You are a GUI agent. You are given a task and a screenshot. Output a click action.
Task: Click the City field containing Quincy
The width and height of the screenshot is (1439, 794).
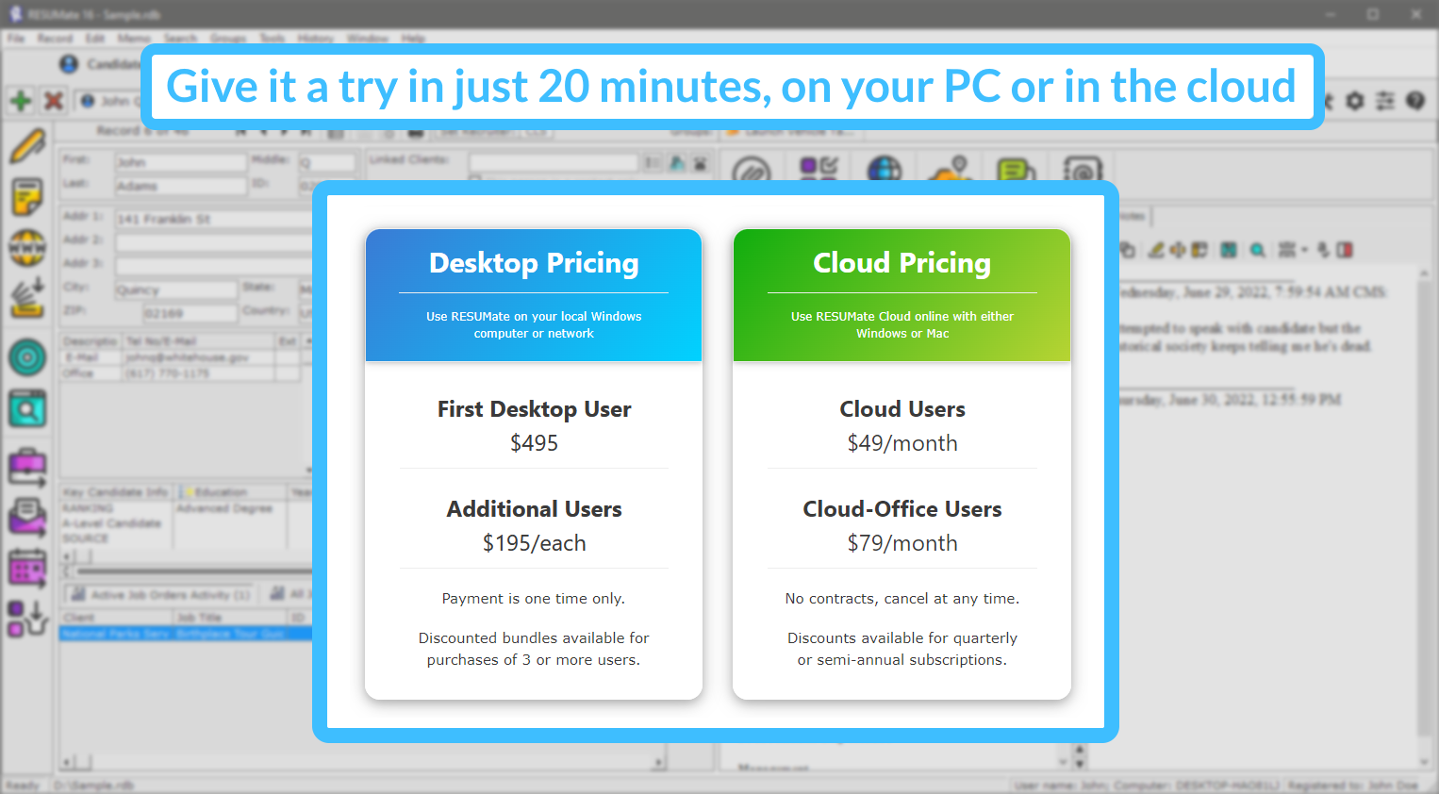pyautogui.click(x=175, y=289)
